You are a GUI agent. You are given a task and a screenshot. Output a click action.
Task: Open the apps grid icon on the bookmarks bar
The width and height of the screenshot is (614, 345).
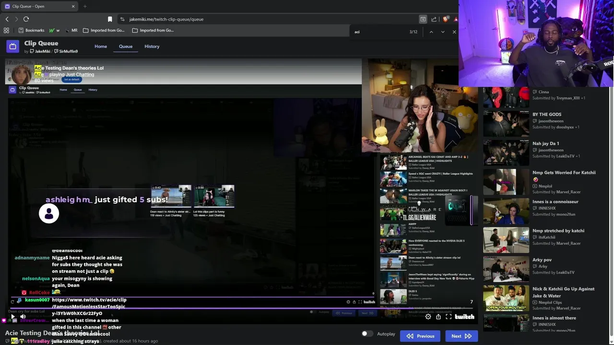click(x=6, y=30)
